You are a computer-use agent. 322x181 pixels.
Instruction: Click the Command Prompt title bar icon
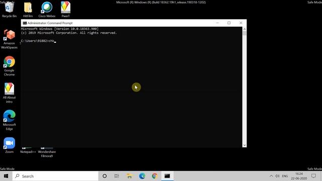click(25, 23)
